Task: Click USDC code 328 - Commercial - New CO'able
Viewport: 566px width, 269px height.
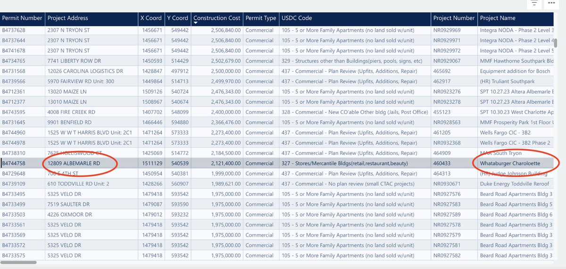Action: coord(355,112)
